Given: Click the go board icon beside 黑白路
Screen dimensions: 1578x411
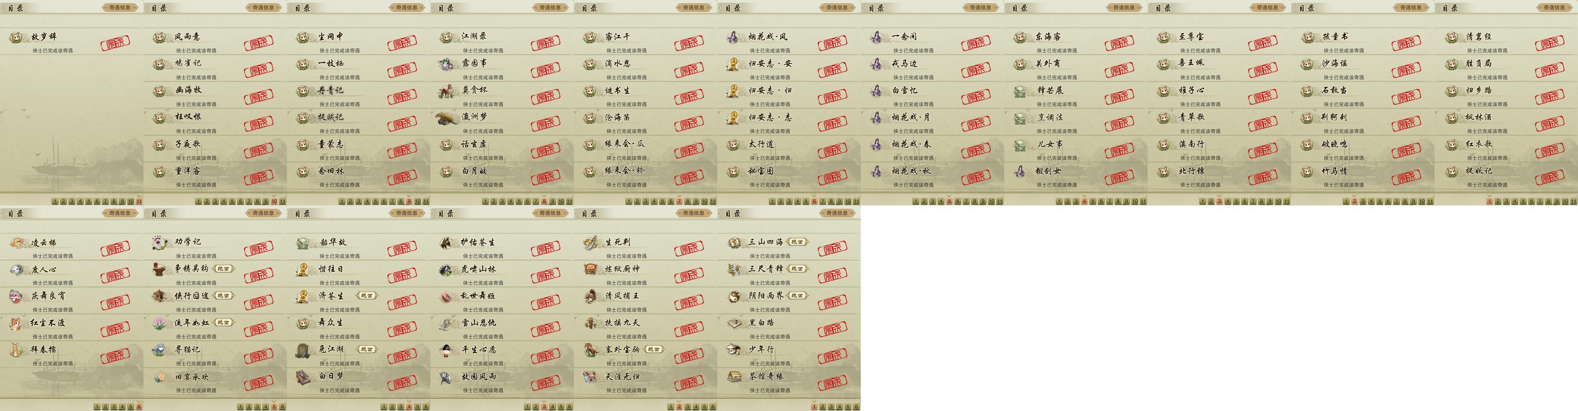Looking at the screenshot, I should 734,323.
